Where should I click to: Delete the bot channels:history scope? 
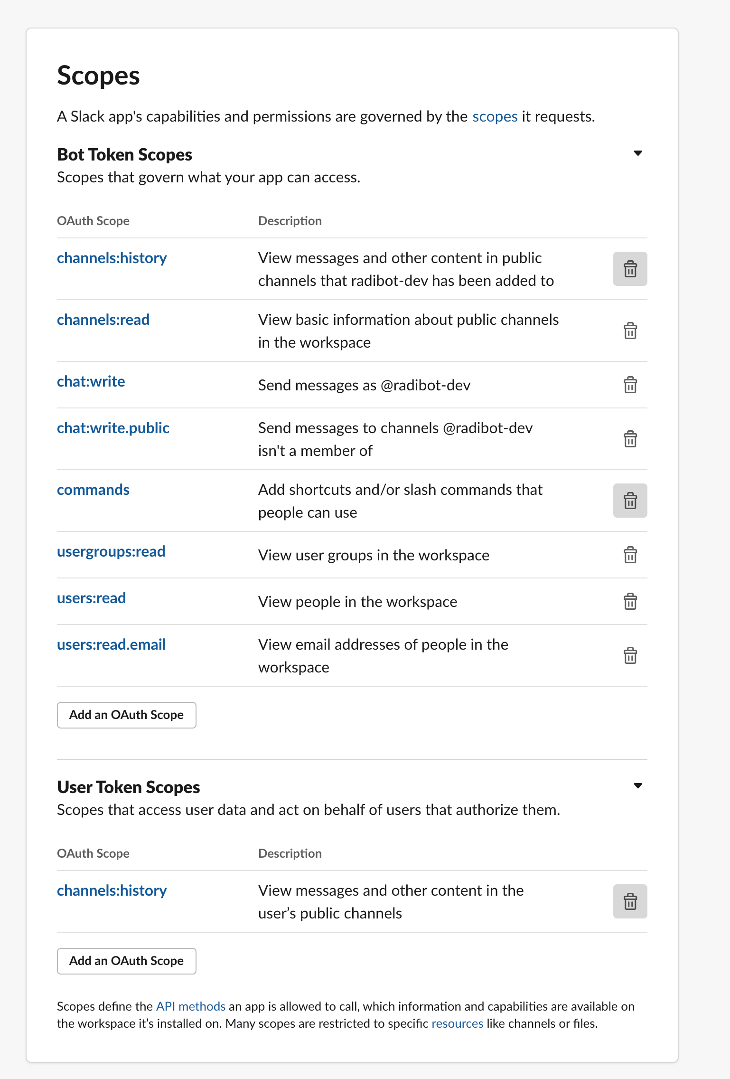(x=630, y=269)
